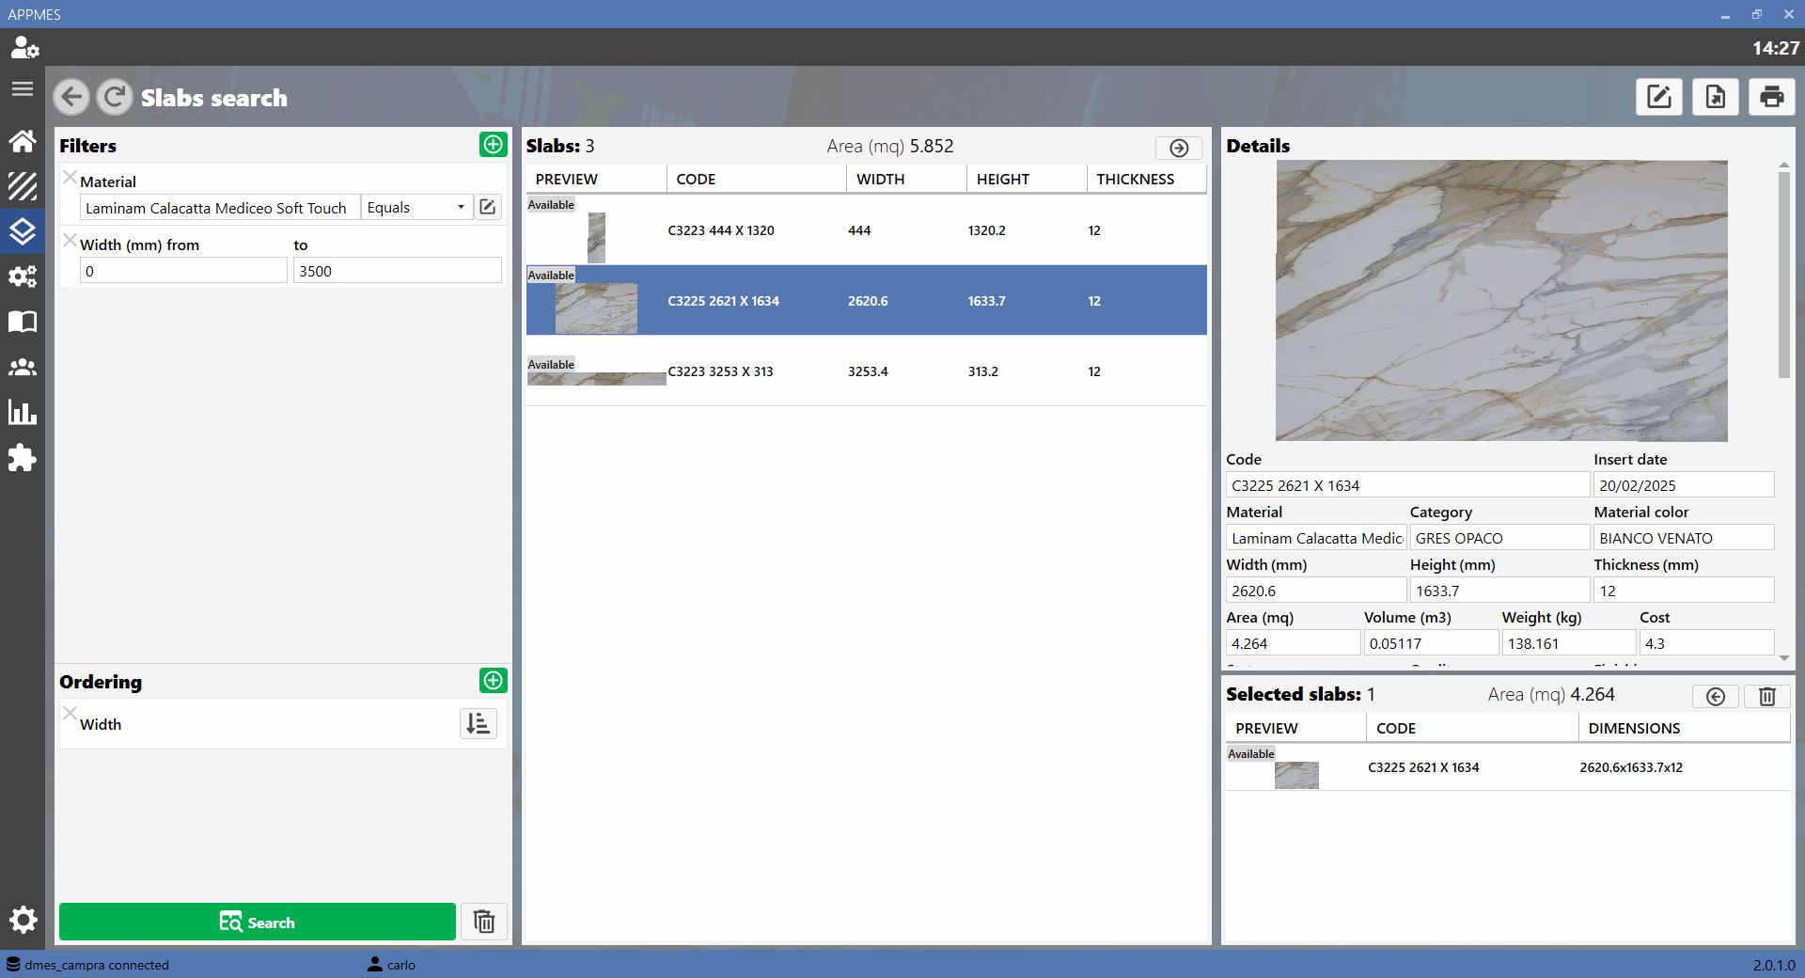Expand the hamburger menu in sidebar
This screenshot has width=1805, height=978.
click(x=23, y=89)
